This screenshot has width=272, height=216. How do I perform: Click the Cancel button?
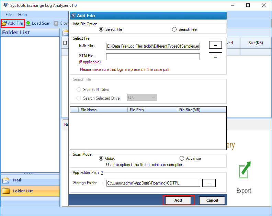tap(212, 200)
